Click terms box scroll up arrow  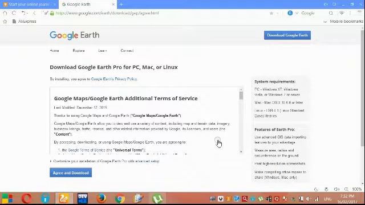[x=241, y=89]
